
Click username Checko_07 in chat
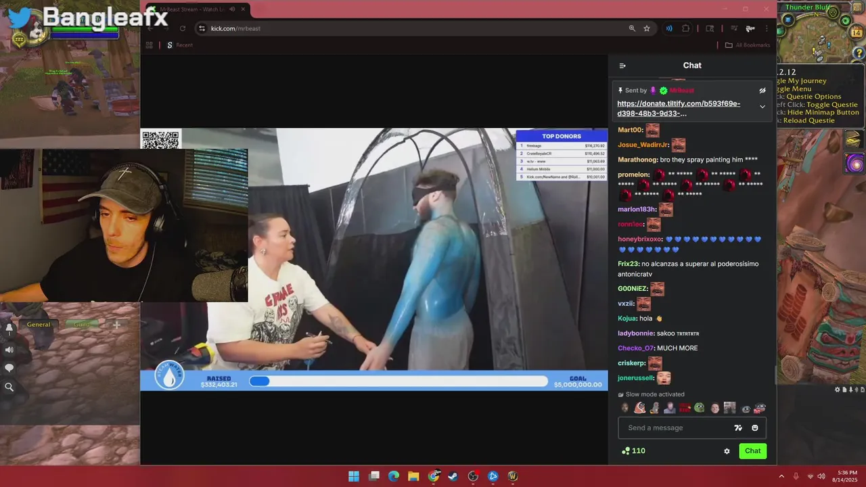636,348
